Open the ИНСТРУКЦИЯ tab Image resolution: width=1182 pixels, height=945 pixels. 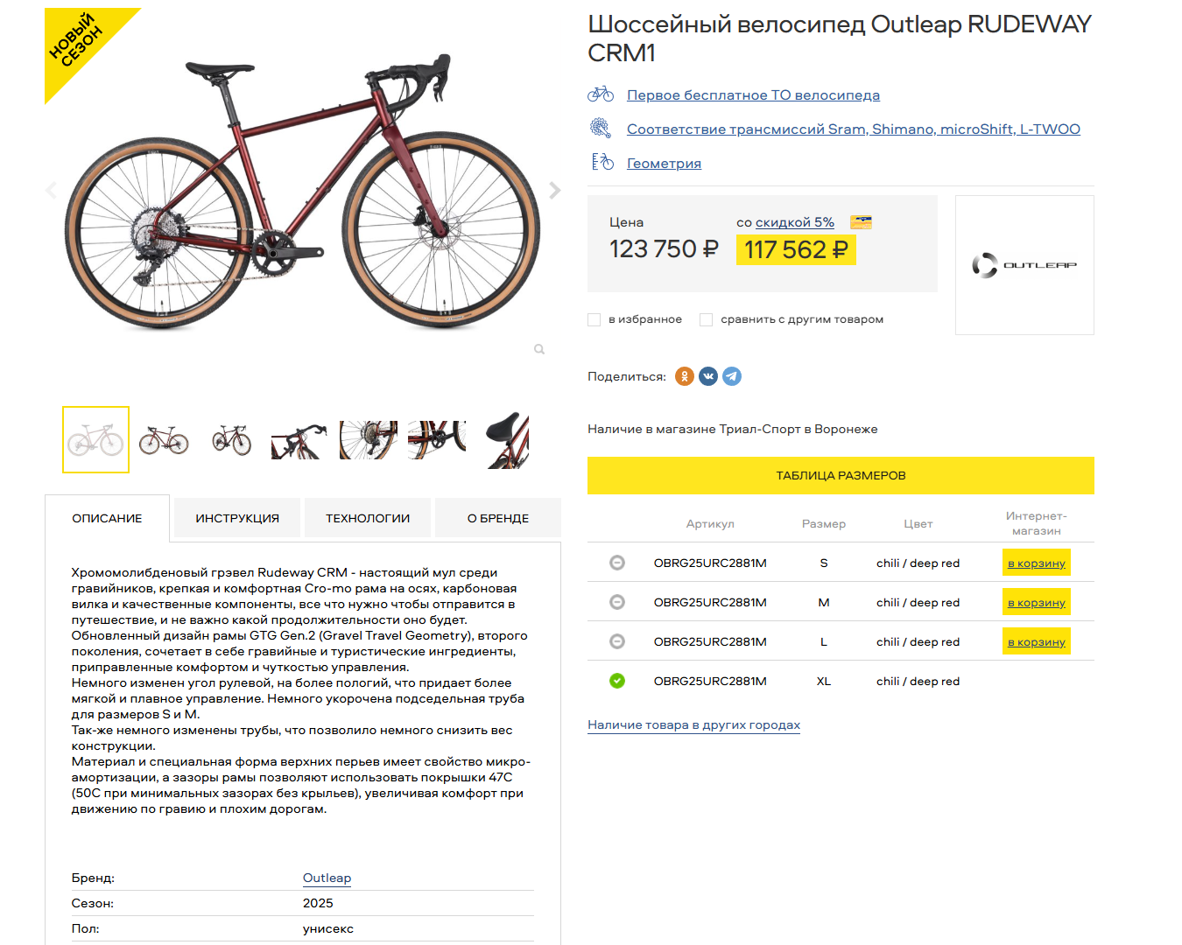(x=237, y=518)
